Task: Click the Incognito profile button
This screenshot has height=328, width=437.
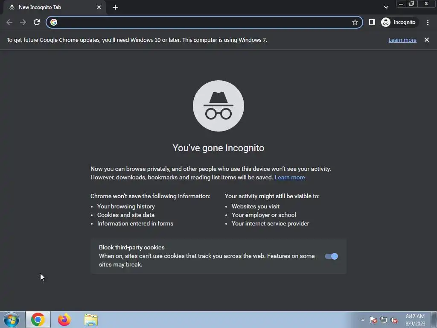Action: (x=399, y=22)
